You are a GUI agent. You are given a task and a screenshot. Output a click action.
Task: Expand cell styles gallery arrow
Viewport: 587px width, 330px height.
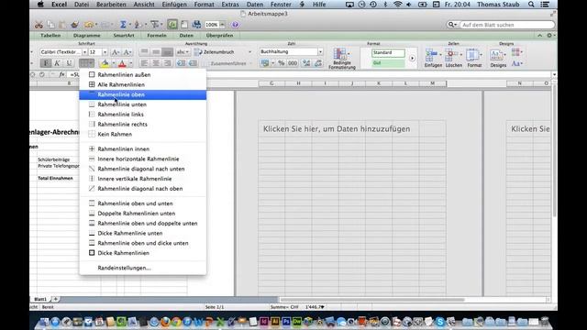click(x=412, y=59)
